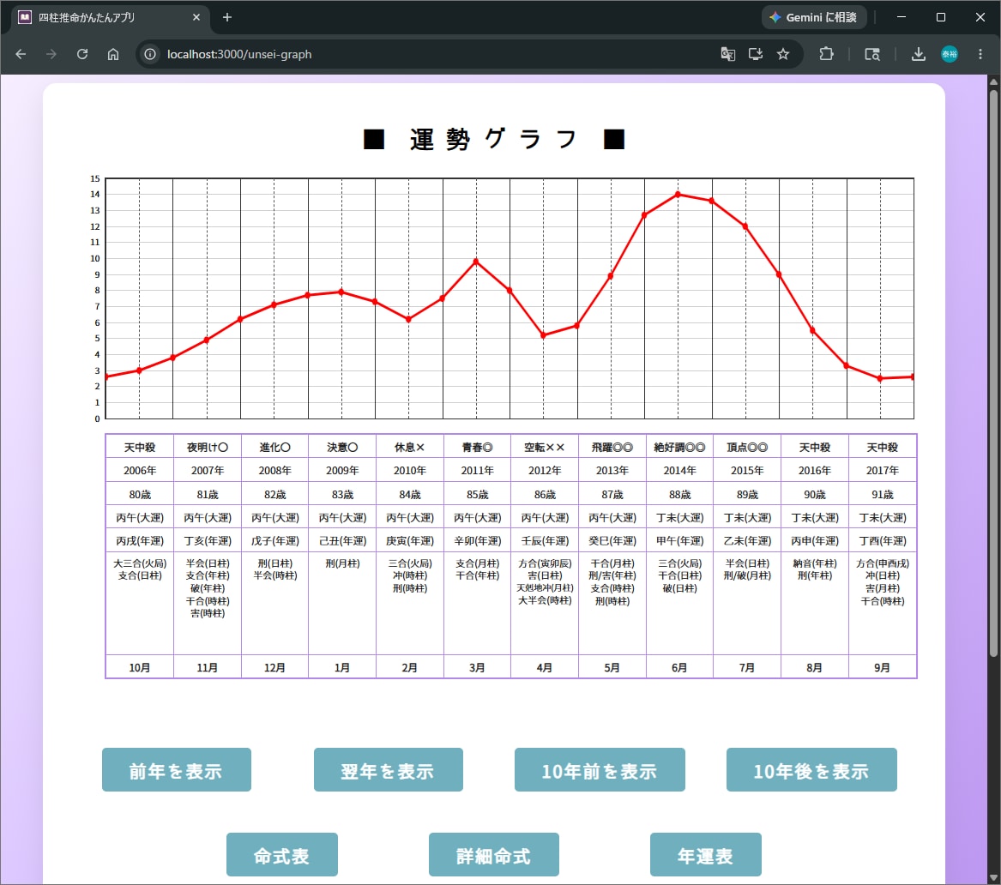This screenshot has height=885, width=1001.
Task: Open the 命式表 page button
Action: [x=281, y=855]
